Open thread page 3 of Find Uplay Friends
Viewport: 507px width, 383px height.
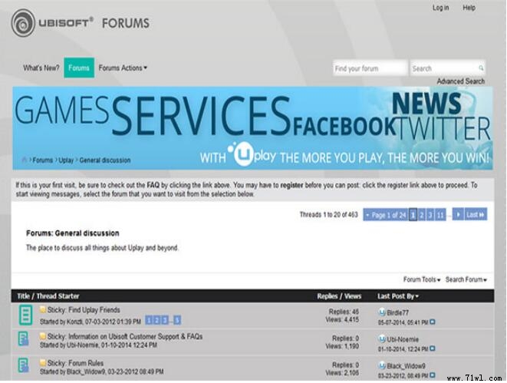coord(165,320)
